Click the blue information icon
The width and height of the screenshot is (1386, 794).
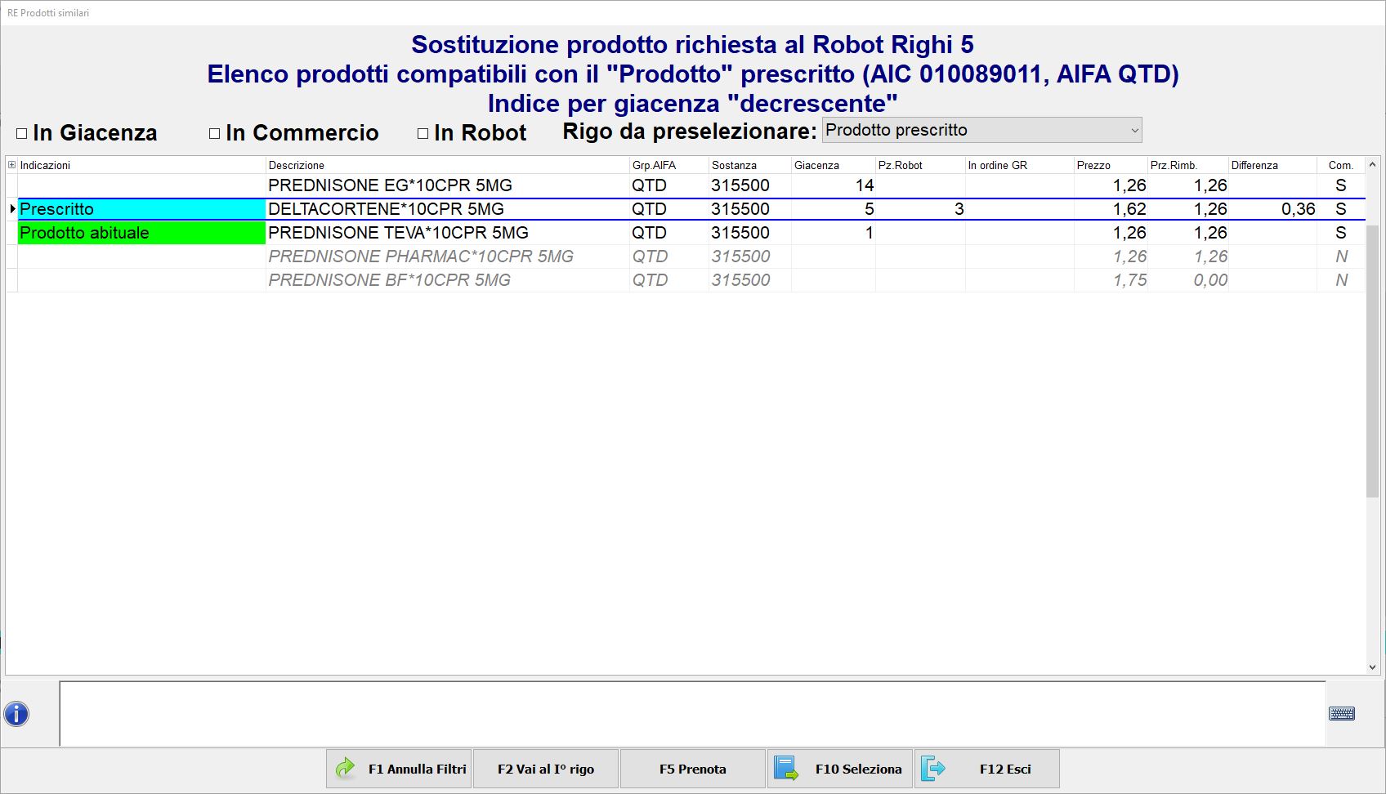(16, 714)
